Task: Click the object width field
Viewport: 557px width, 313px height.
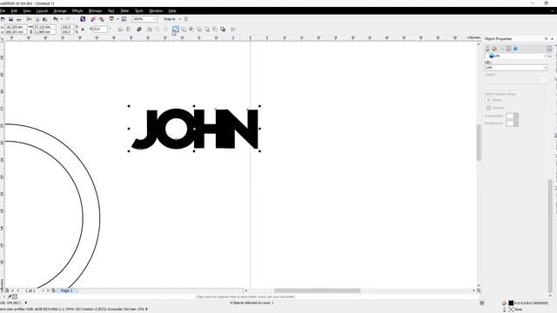Action: click(44, 27)
